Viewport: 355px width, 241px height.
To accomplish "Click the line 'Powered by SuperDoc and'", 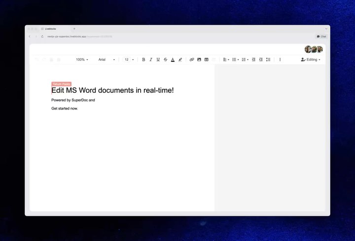I will [x=73, y=100].
